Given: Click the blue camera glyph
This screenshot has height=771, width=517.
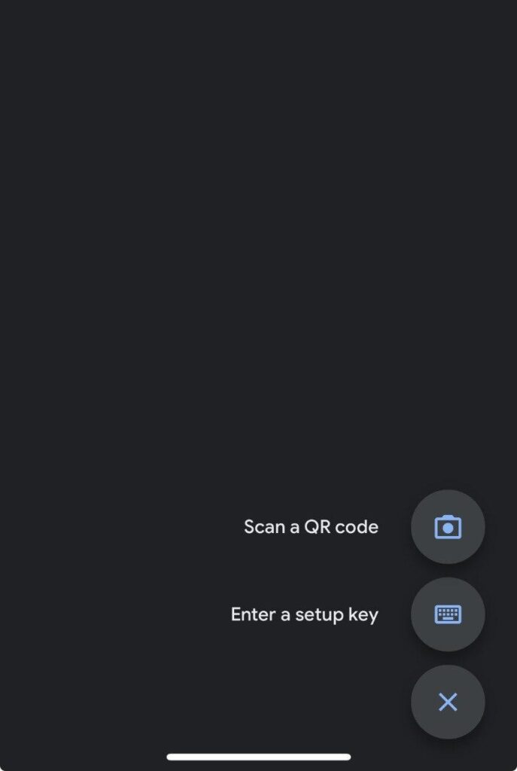Looking at the screenshot, I should [x=448, y=527].
